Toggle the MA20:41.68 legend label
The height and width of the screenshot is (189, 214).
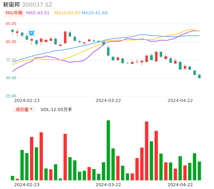pyautogui.click(x=94, y=13)
